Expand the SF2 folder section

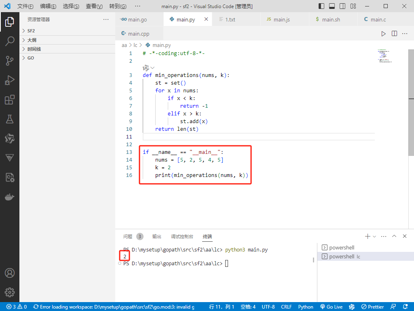click(68, 31)
